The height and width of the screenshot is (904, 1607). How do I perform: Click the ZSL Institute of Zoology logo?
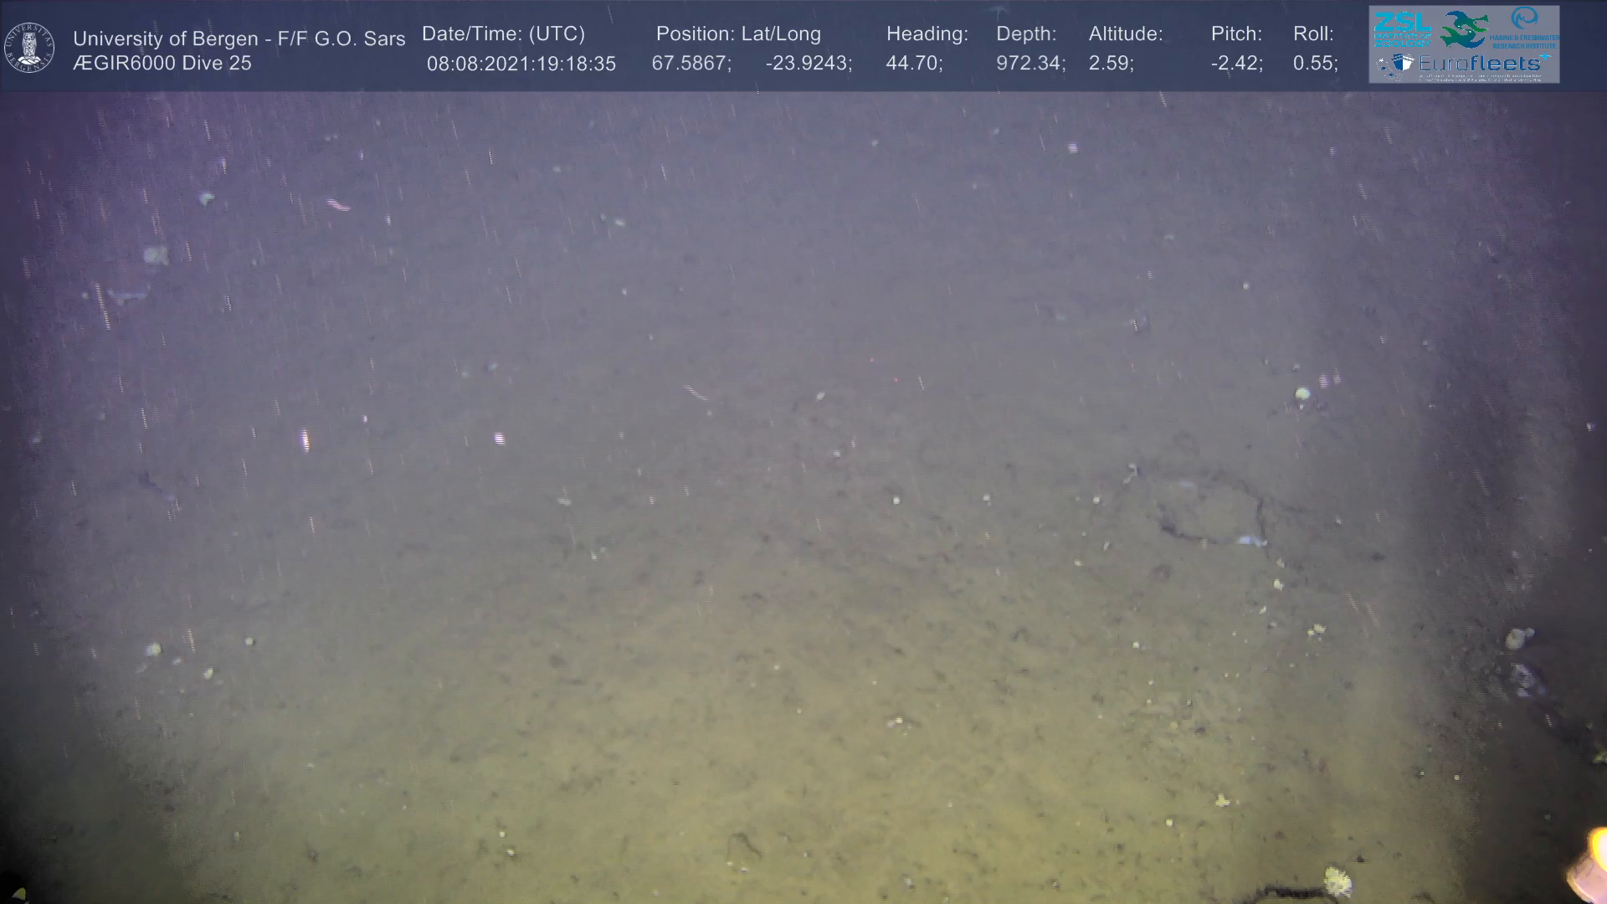(1402, 28)
